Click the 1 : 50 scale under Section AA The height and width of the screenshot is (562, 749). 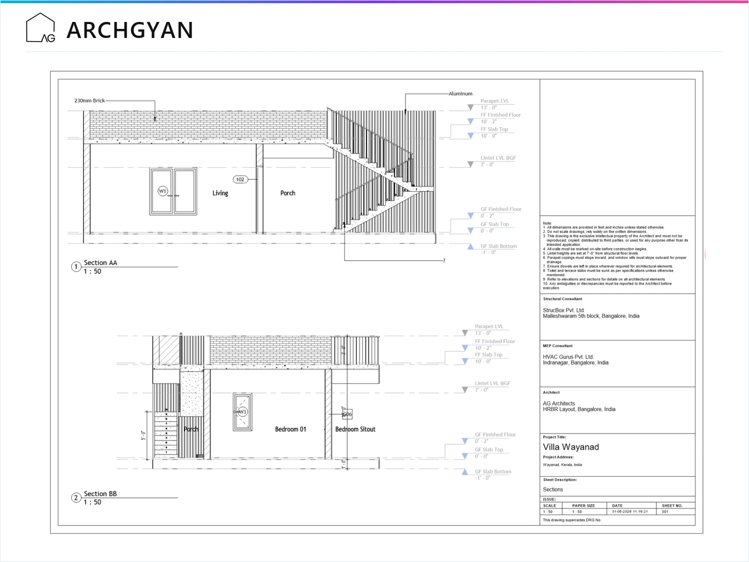(x=93, y=271)
